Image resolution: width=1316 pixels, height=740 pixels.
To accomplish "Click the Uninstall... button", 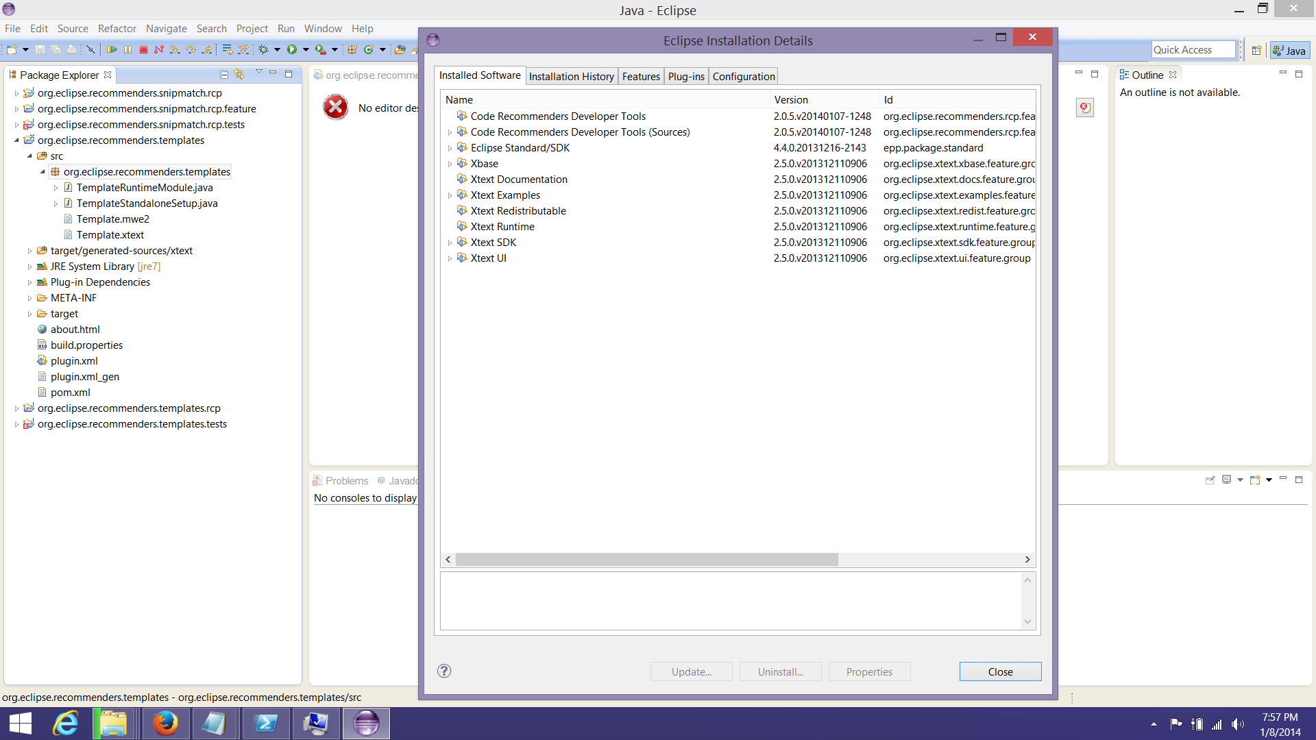I will [x=780, y=671].
